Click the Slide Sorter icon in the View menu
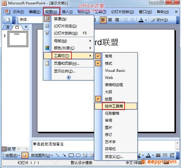This screenshot has width=181, height=168. click(x=47, y=26)
